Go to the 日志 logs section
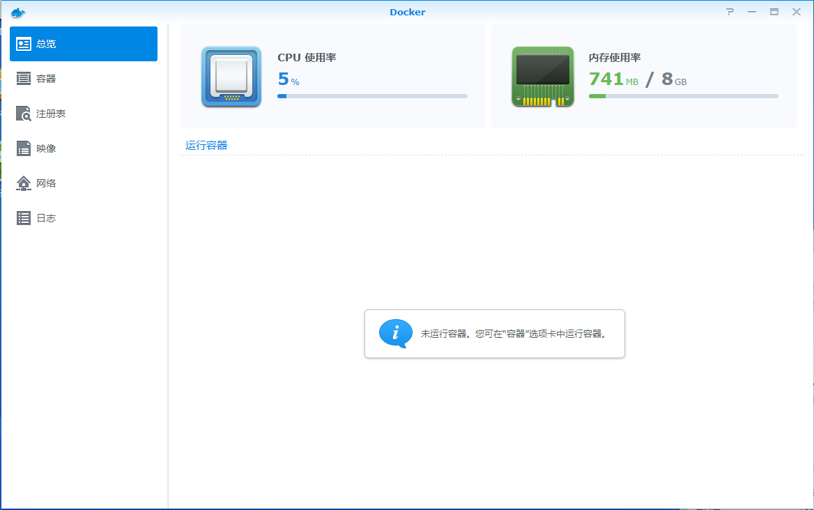814x510 pixels. point(46,218)
